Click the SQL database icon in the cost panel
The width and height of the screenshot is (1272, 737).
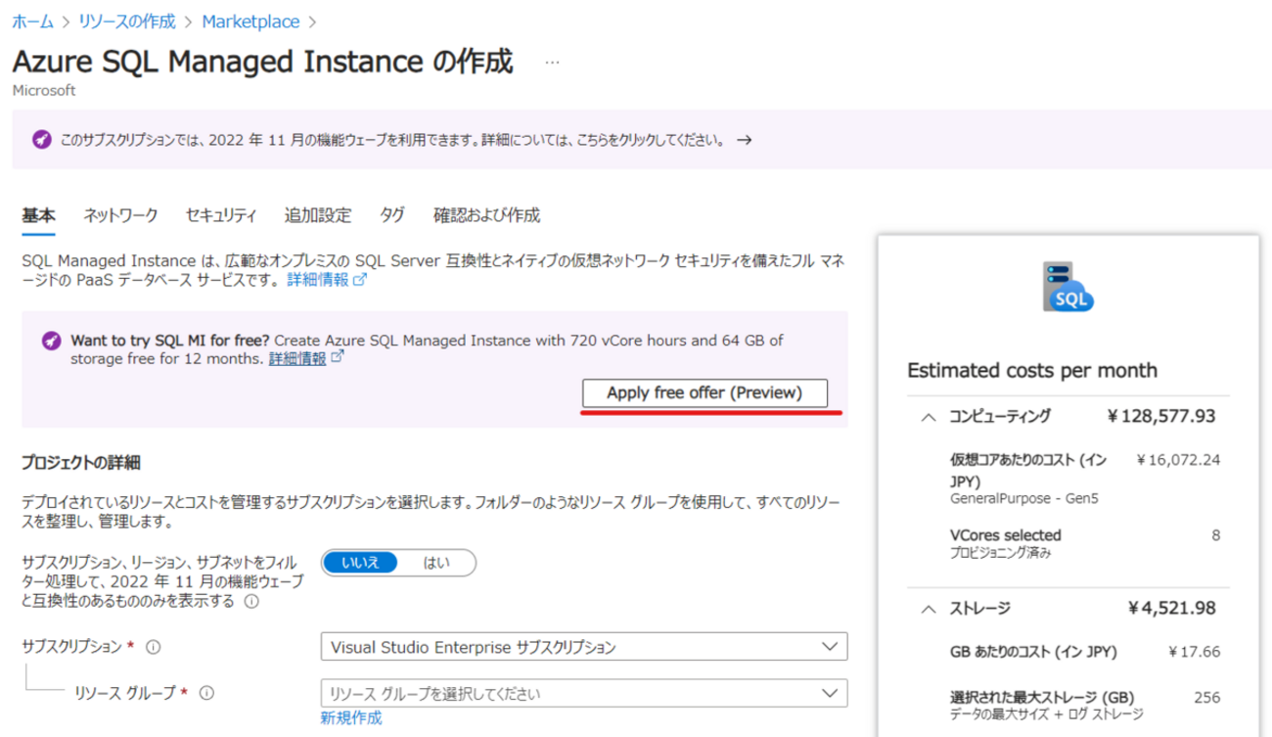pos(1068,288)
